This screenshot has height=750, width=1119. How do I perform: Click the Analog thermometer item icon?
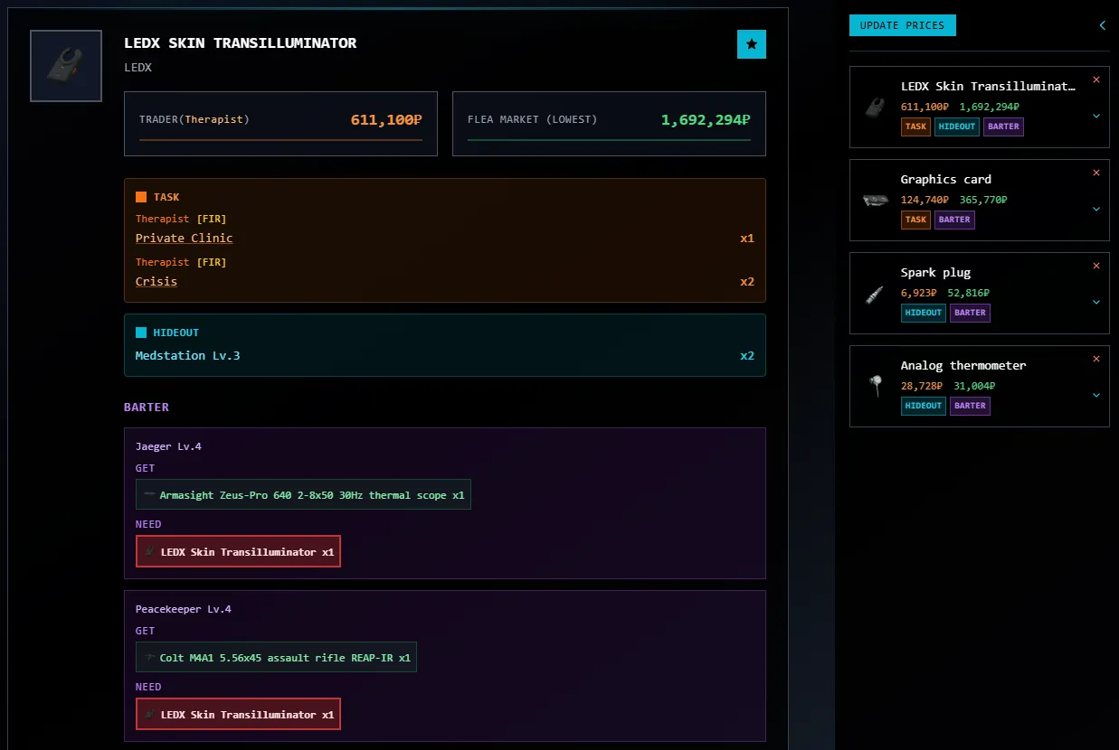875,387
